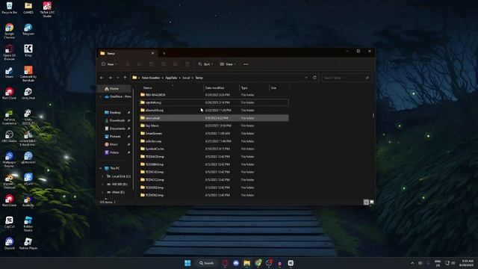
Task: Open the OBS Studio desktop shortcut
Action: click(9, 136)
